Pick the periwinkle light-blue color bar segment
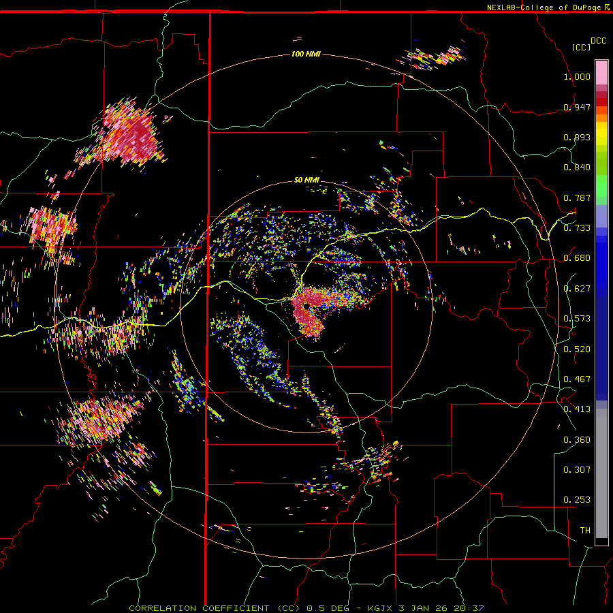Screen dimensions: 613x613 pyautogui.click(x=601, y=216)
